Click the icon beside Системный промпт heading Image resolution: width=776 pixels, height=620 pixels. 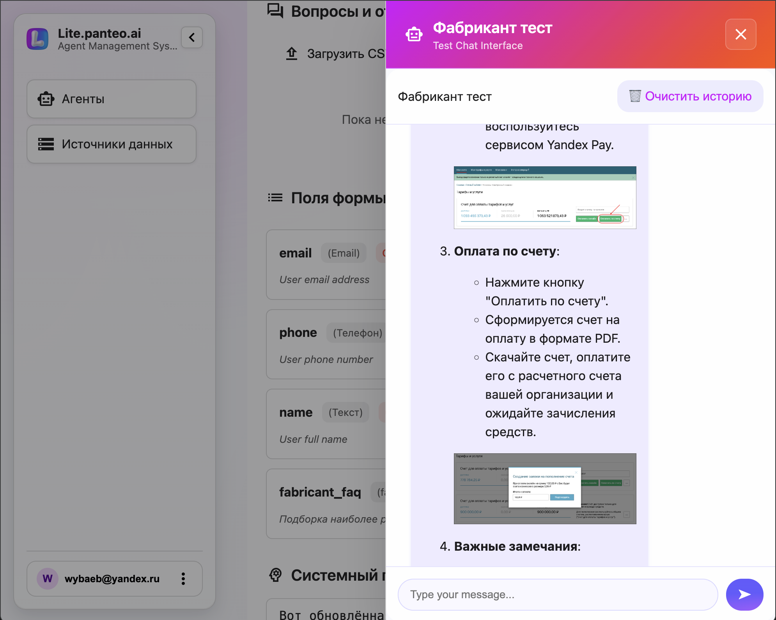pos(275,575)
